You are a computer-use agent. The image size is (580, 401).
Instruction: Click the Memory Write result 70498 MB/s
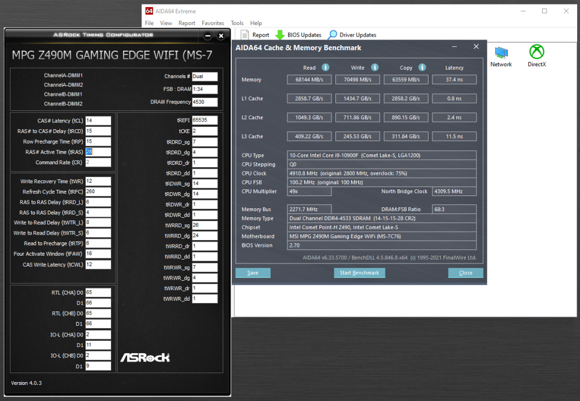pos(358,80)
